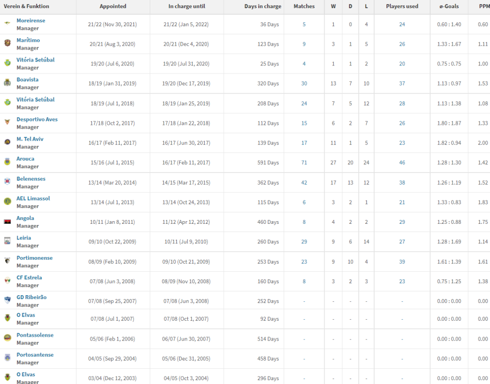Open the CF Estrela link
Screen dimensions: 490x384
pos(29,277)
